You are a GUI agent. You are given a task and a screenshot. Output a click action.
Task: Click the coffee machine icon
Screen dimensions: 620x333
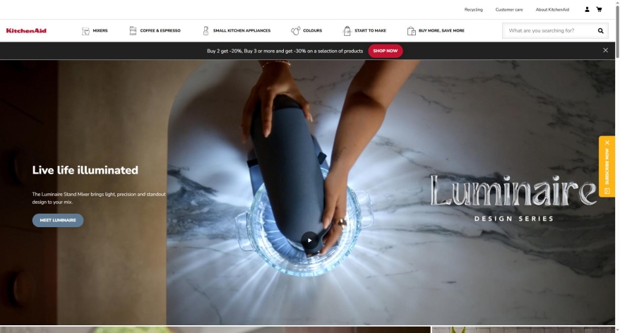133,30
